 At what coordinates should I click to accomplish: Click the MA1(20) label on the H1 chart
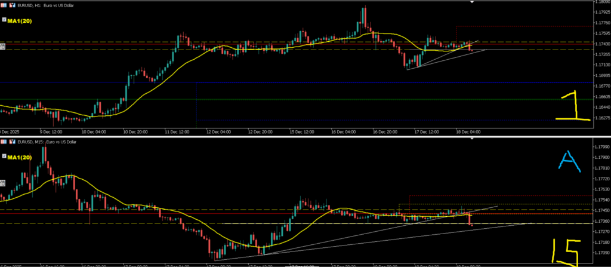click(18, 20)
